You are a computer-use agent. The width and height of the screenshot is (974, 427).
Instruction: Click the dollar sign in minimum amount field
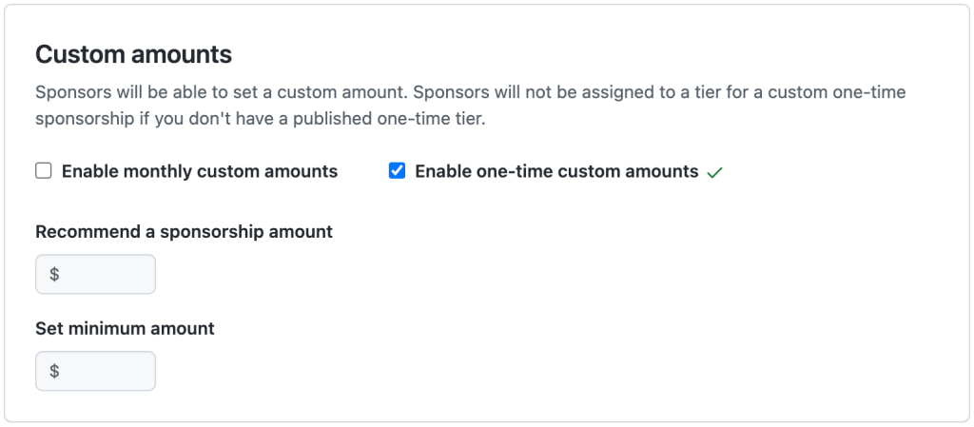[x=54, y=372]
